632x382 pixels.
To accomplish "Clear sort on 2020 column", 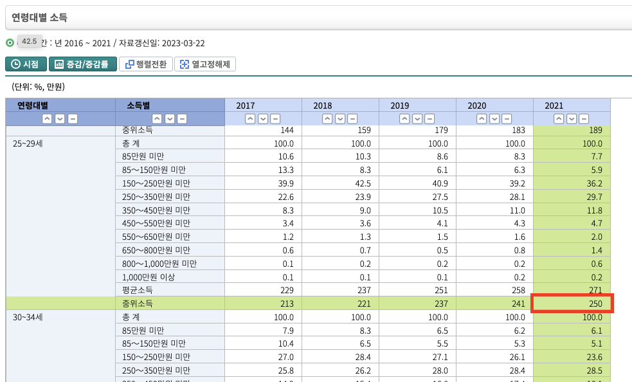I will coord(507,118).
